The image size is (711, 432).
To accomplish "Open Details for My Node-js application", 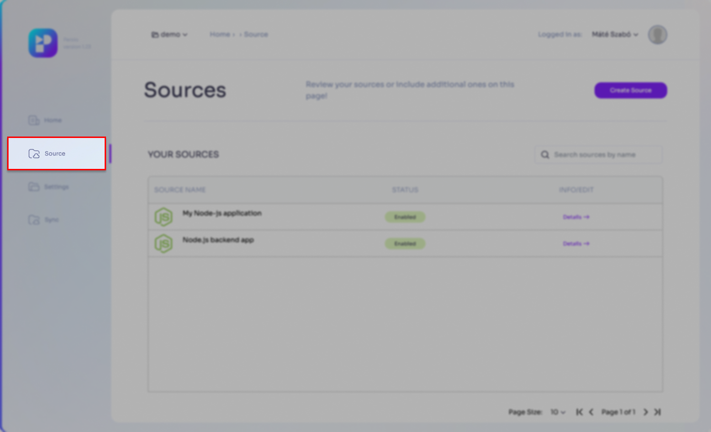I will pyautogui.click(x=575, y=217).
